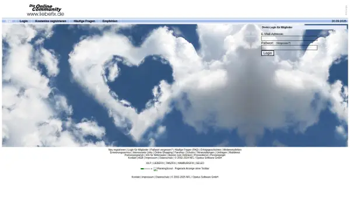This screenshot has width=350, height=219.
Task: Open the Online-Shopping footer link
Action: (163, 152)
